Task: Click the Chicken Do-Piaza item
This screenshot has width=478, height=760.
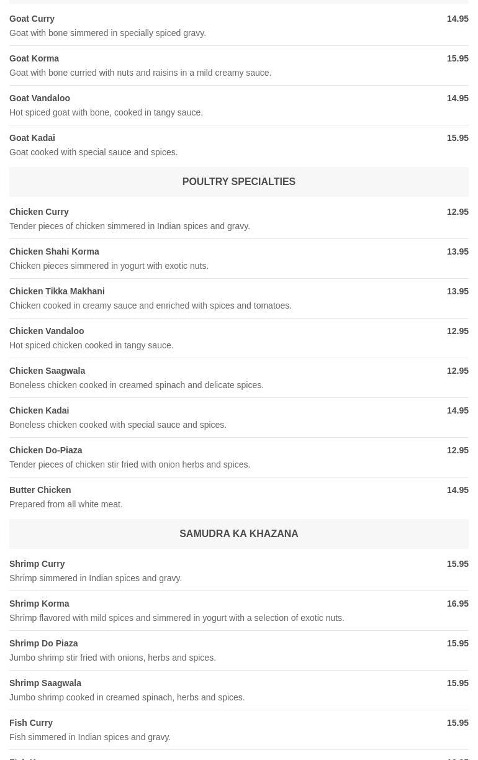Action: tap(46, 450)
